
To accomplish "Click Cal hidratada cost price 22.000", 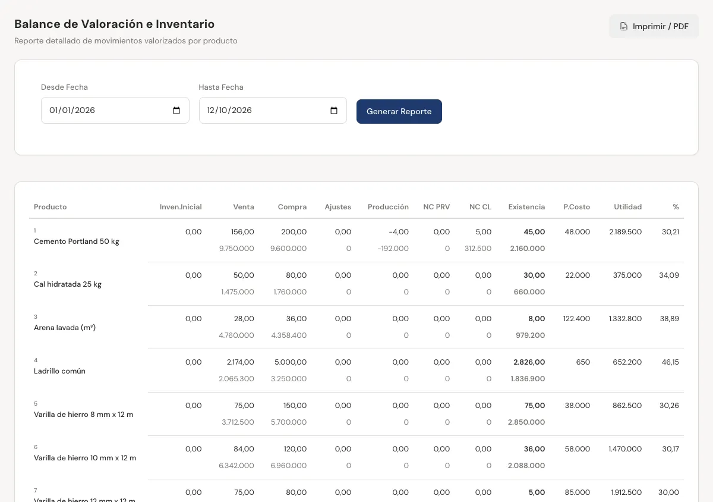I will pyautogui.click(x=578, y=275).
